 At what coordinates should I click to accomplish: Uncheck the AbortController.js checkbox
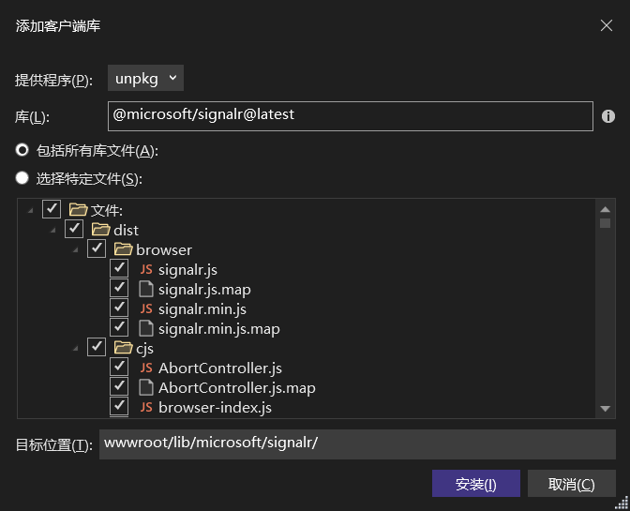click(x=119, y=367)
